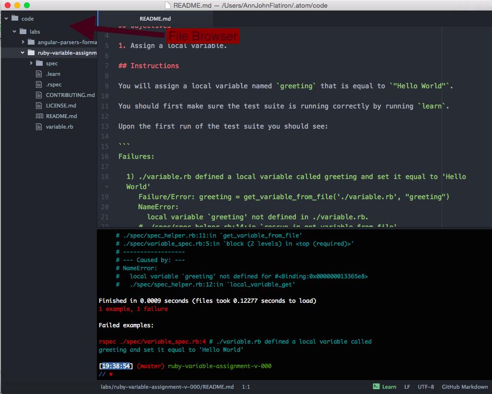Expand the angular-parsers-forma folder

pyautogui.click(x=23, y=42)
